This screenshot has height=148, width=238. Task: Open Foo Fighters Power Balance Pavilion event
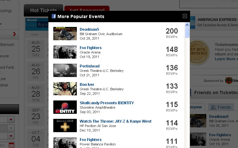pyautogui.click(x=91, y=140)
